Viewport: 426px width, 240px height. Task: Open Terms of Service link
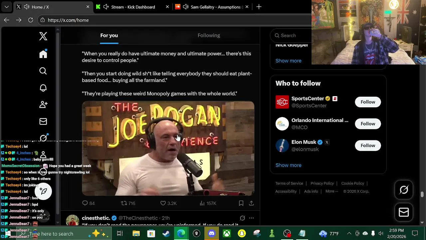[289, 183]
